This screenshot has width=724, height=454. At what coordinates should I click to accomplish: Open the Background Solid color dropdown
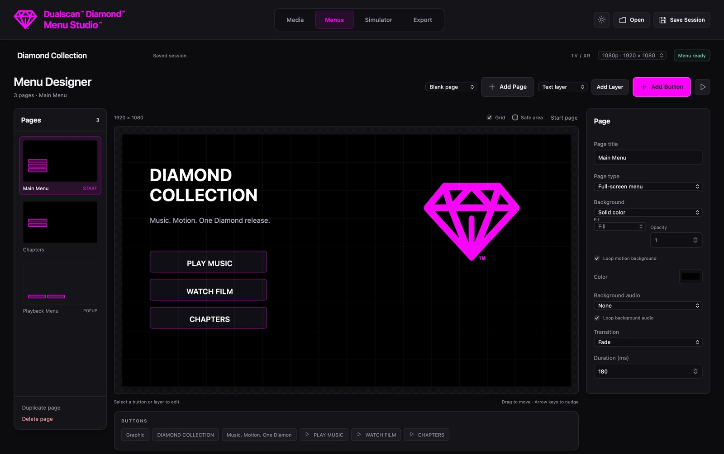tap(648, 212)
